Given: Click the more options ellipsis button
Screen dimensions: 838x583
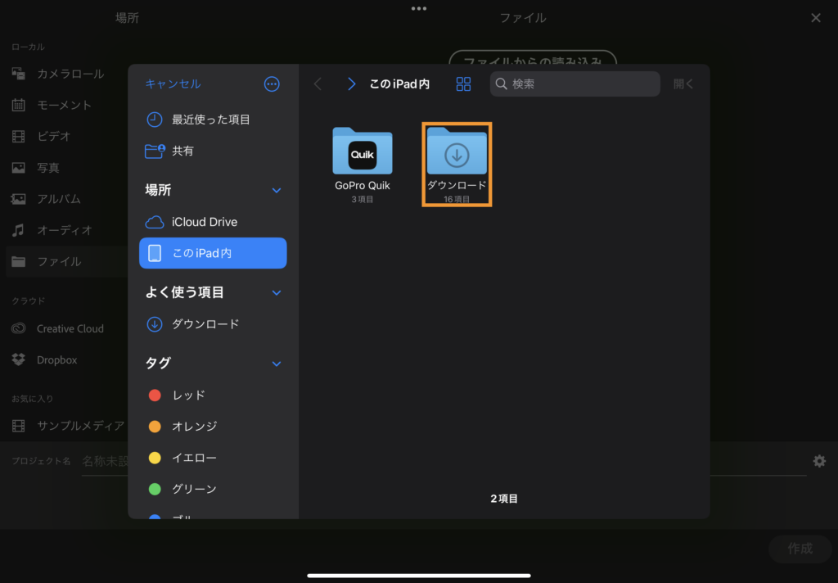Looking at the screenshot, I should point(273,84).
